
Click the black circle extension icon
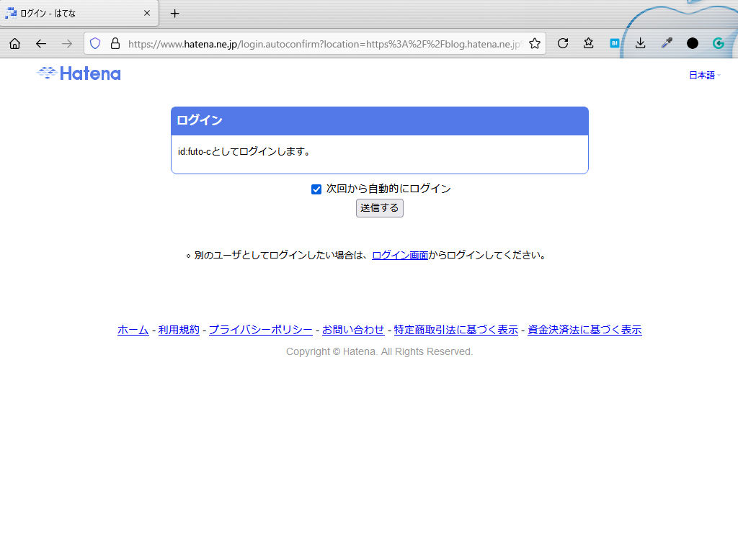693,44
